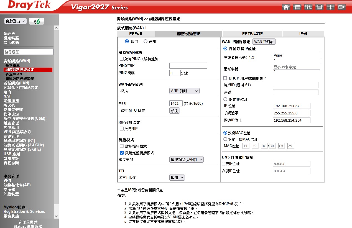The height and width of the screenshot is (228, 352).
Task: Open the 自動登出 dropdown
Action: pos(16,21)
